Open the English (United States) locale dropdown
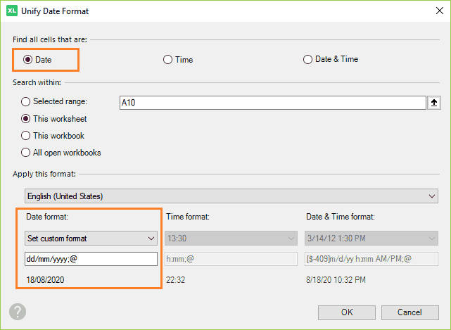 (x=231, y=196)
